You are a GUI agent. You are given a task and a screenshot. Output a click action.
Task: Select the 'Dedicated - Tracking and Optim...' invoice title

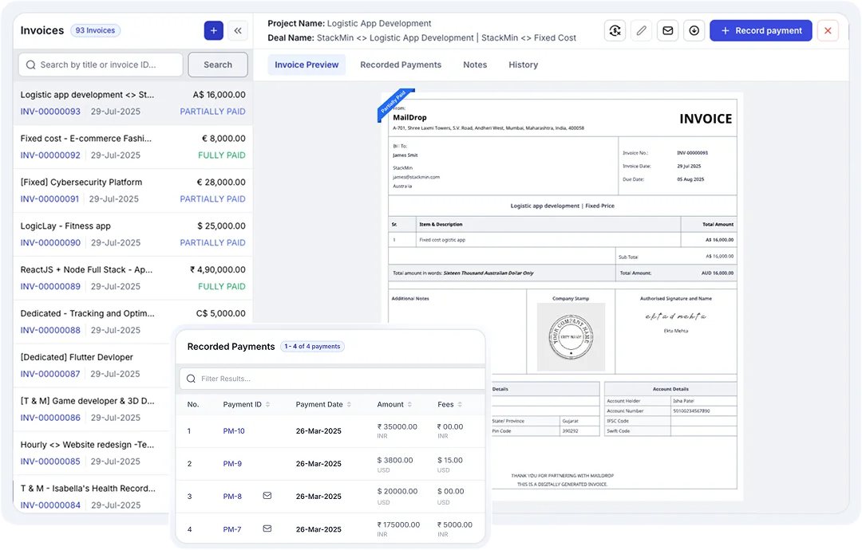(88, 313)
